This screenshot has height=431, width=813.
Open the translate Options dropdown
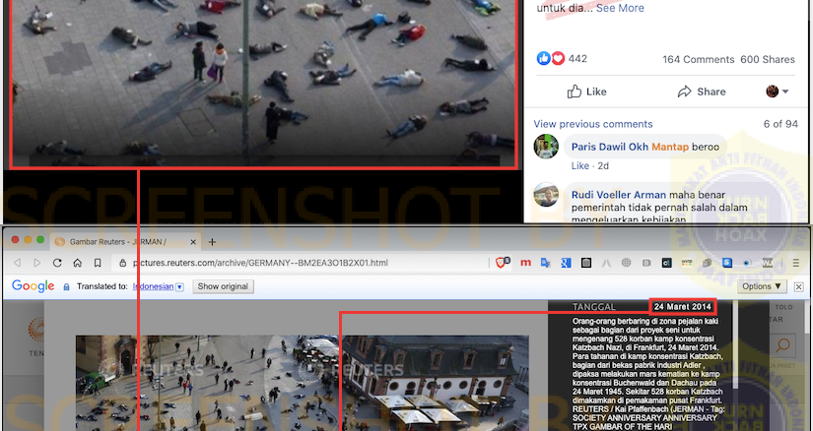point(762,286)
